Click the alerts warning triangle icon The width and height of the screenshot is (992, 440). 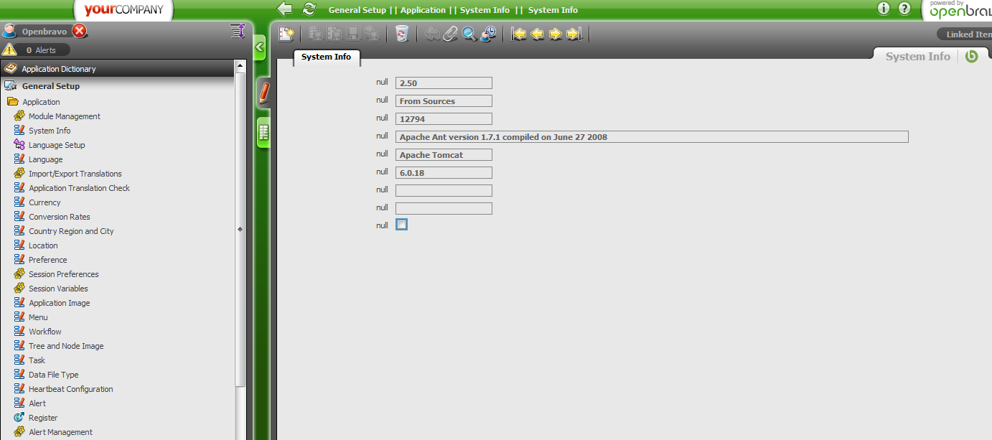pyautogui.click(x=9, y=50)
